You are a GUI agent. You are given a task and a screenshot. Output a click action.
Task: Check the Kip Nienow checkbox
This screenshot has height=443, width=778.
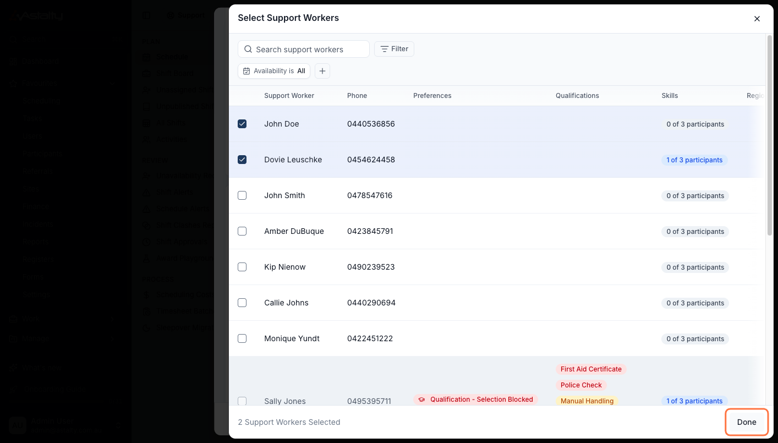point(242,267)
